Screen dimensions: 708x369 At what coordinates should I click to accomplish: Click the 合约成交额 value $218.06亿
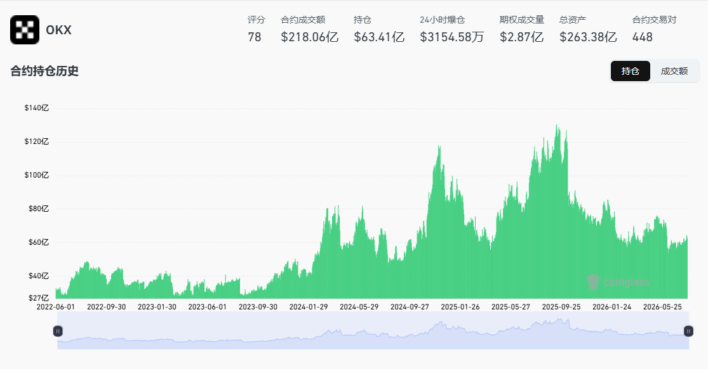click(310, 37)
